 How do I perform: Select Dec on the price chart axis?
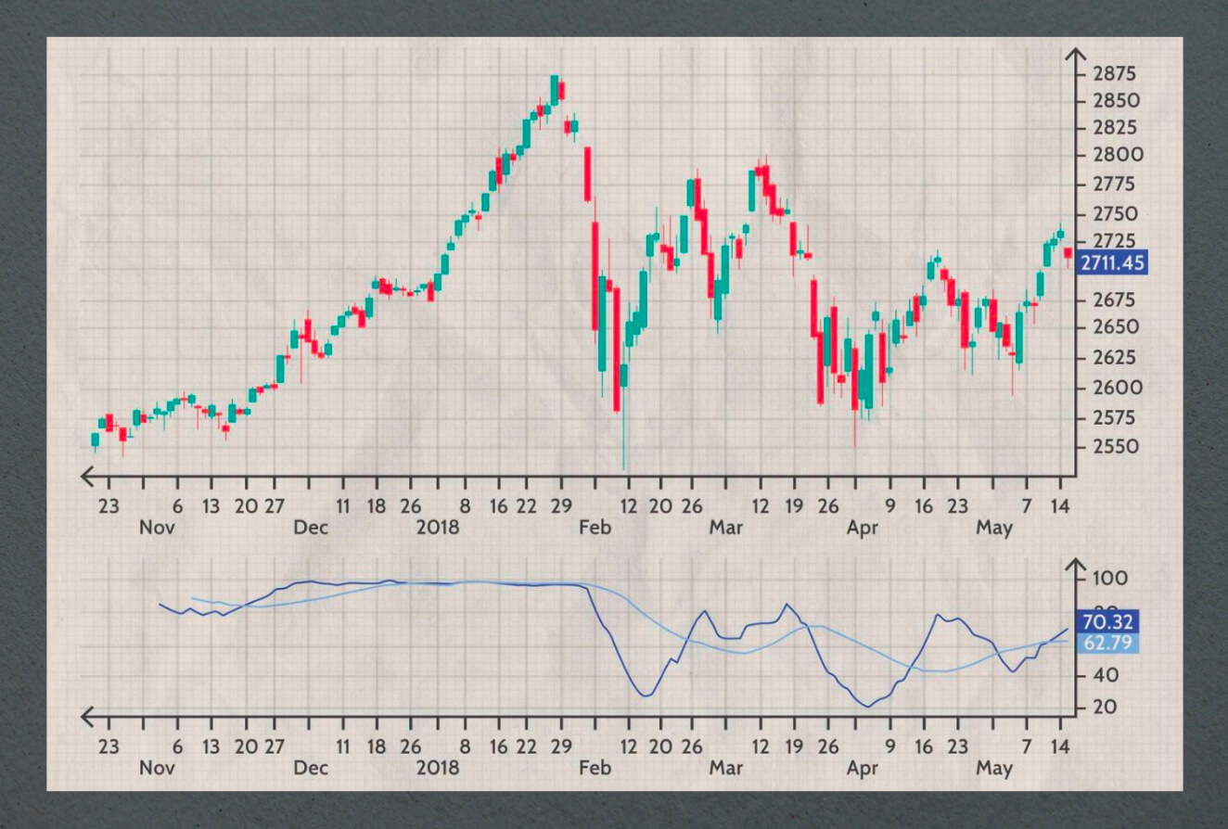[x=311, y=529]
